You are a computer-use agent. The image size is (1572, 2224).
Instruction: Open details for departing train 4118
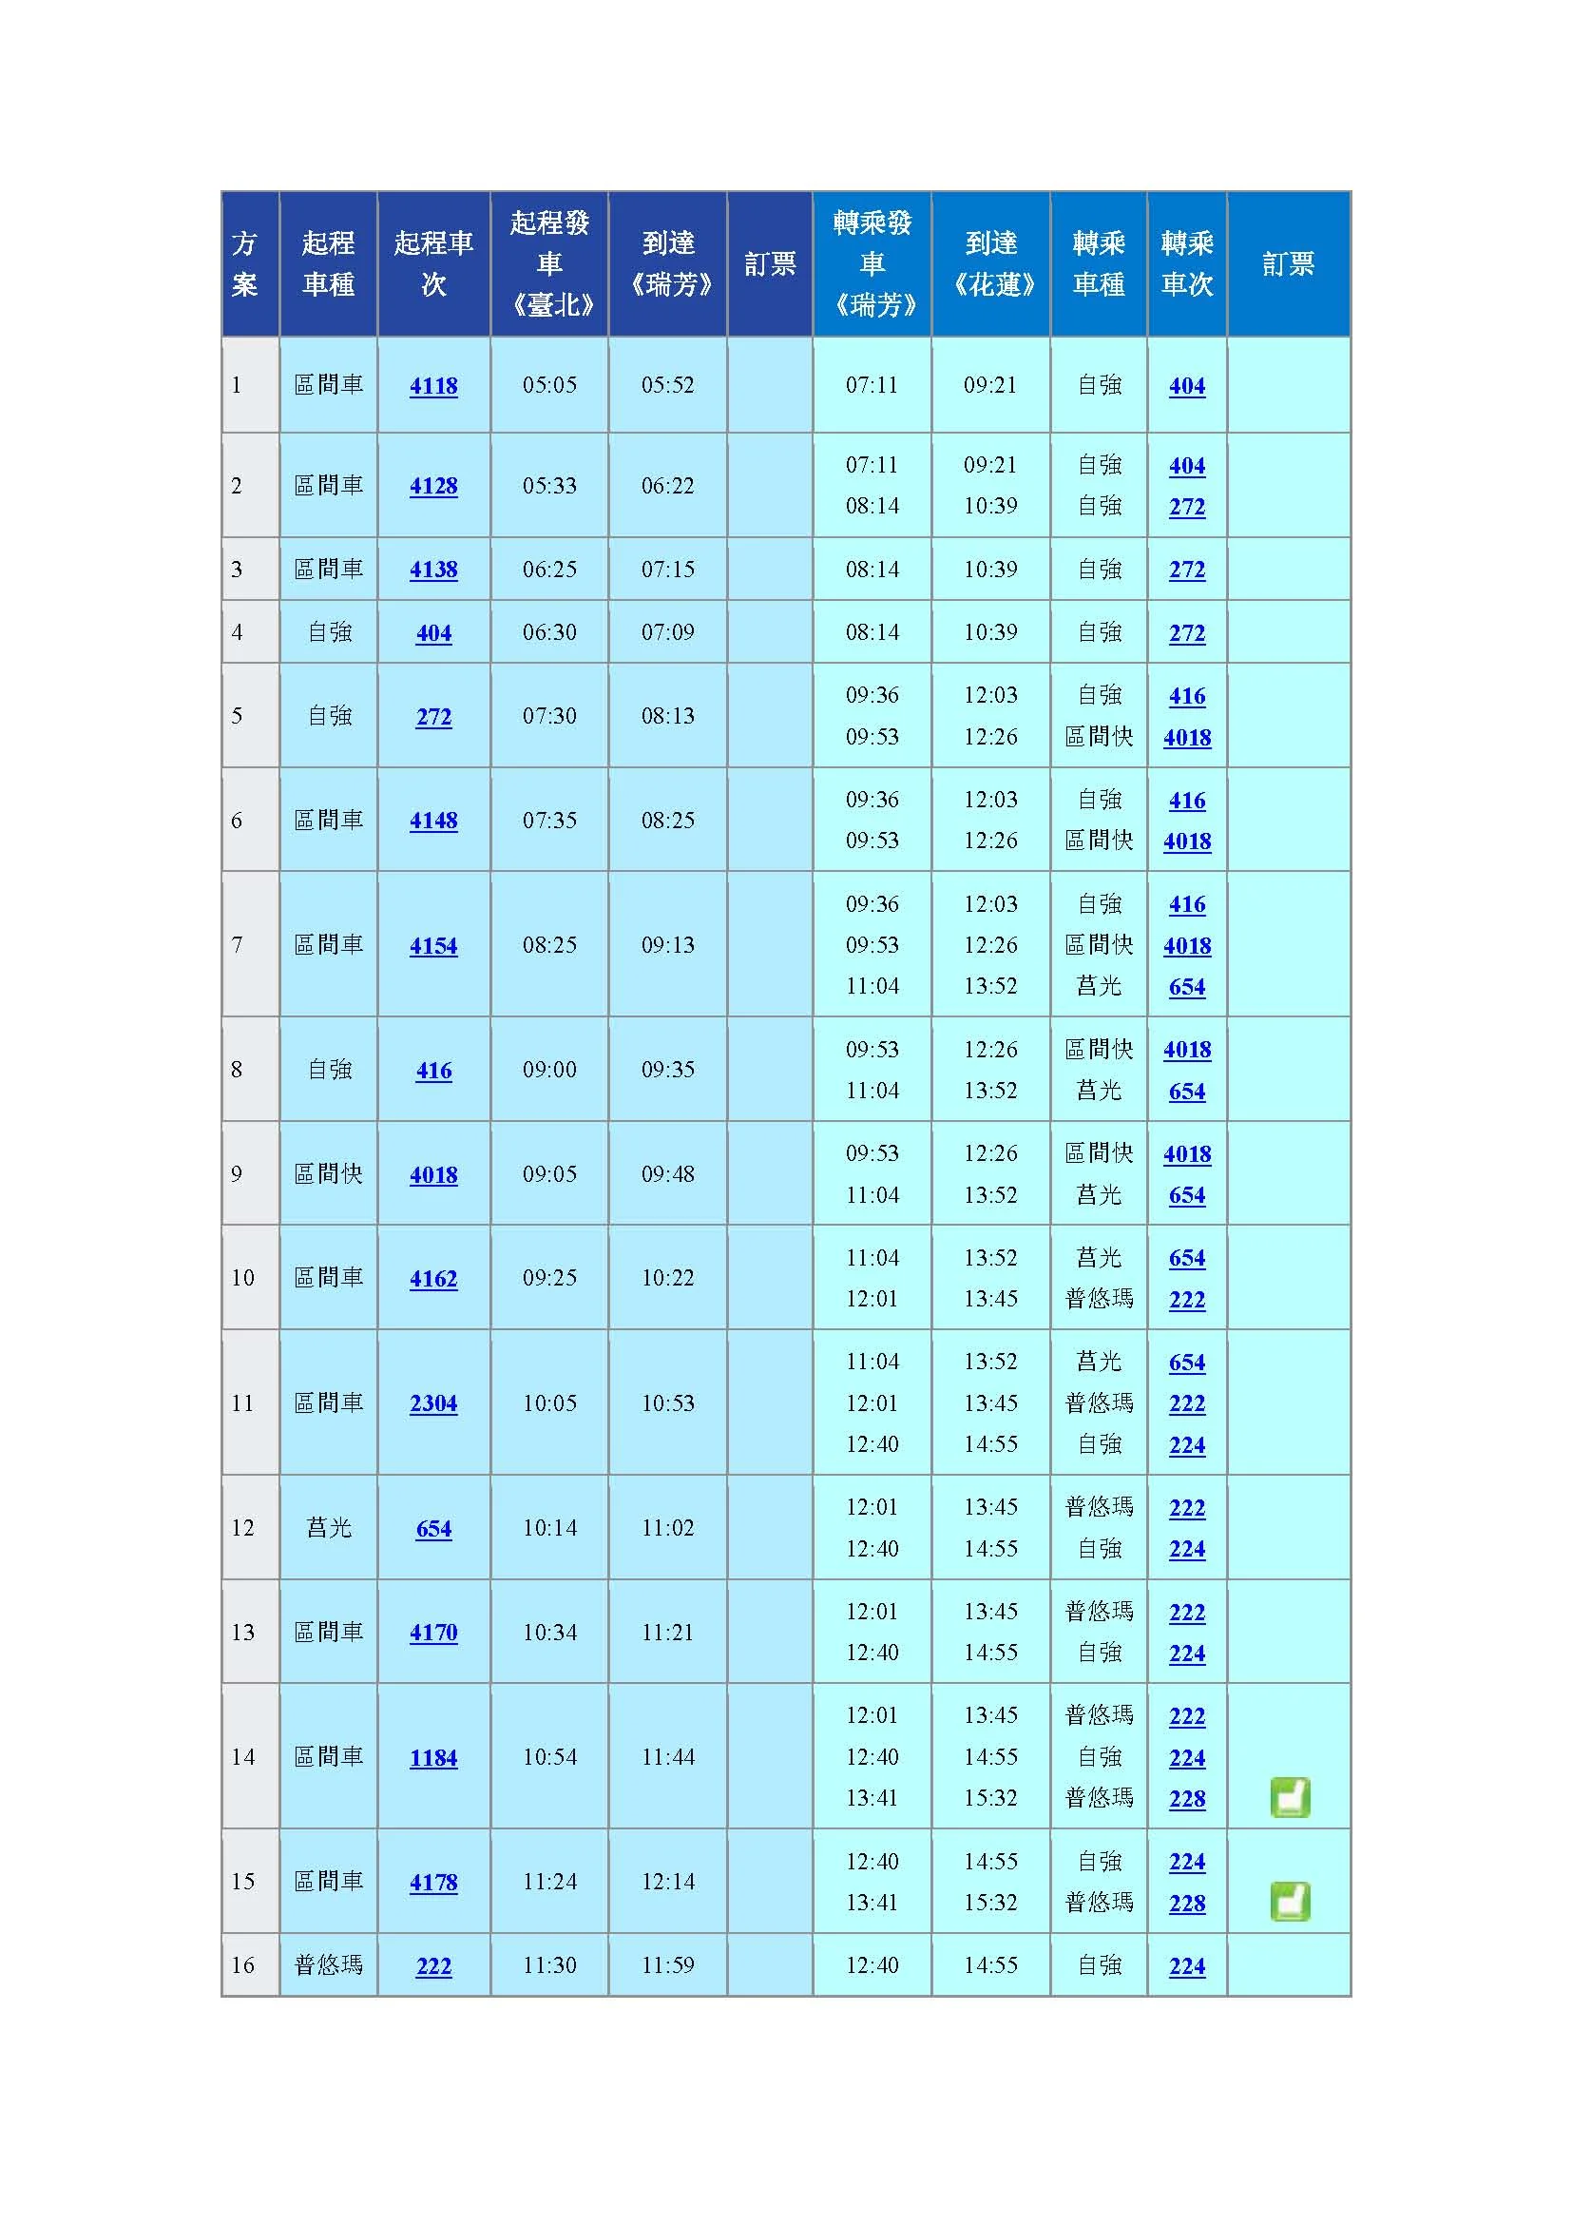pyautogui.click(x=434, y=385)
